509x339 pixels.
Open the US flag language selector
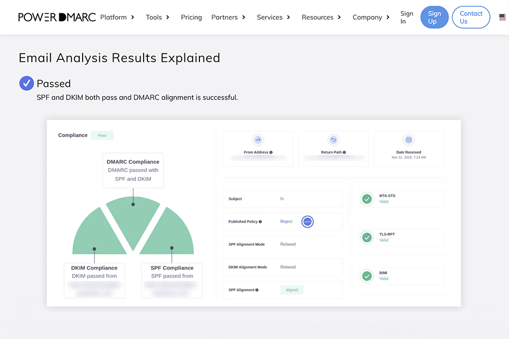[x=502, y=17]
